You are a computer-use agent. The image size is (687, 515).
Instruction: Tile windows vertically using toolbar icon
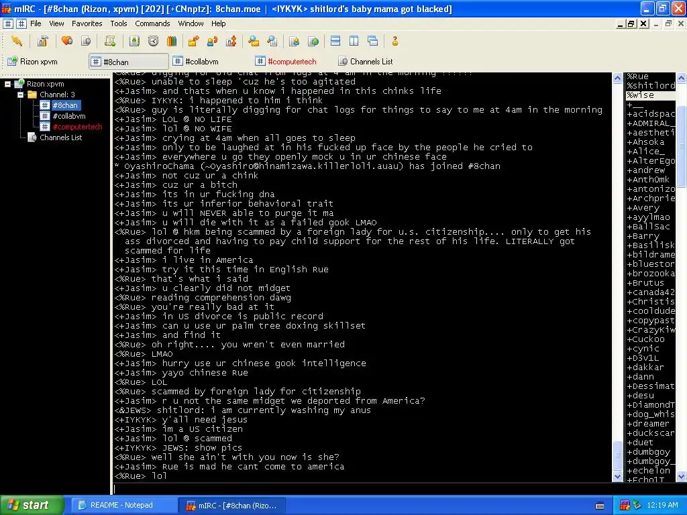pos(354,41)
